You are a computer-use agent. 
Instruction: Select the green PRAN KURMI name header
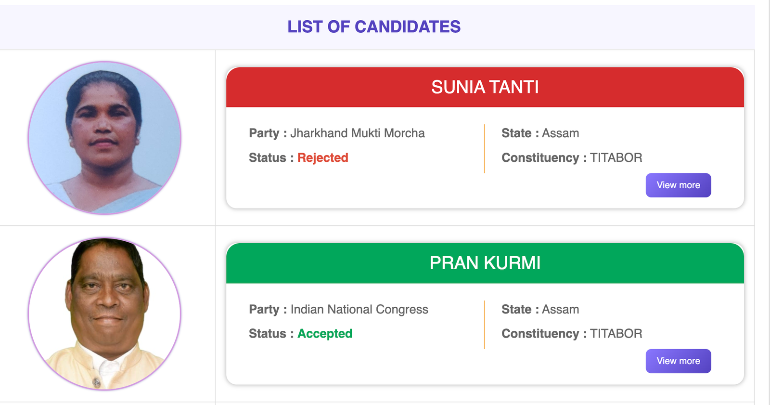tap(485, 263)
